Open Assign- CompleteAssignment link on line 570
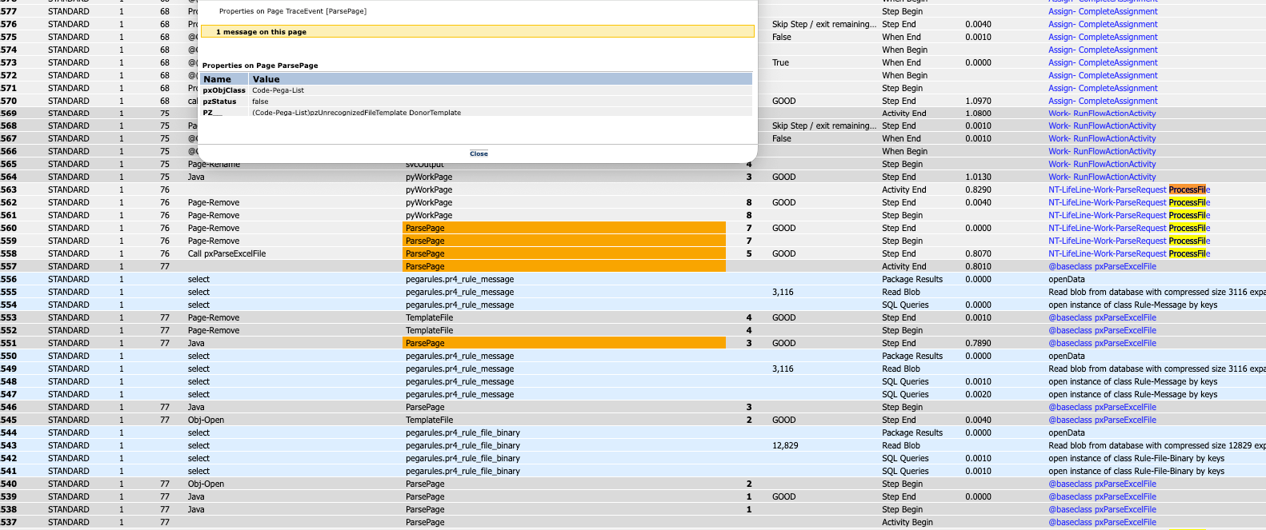This screenshot has height=530, width=1266. 1103,101
